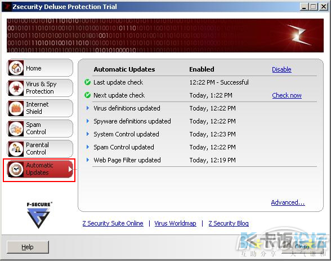Click the Automatic Updates clock icon

[16, 169]
